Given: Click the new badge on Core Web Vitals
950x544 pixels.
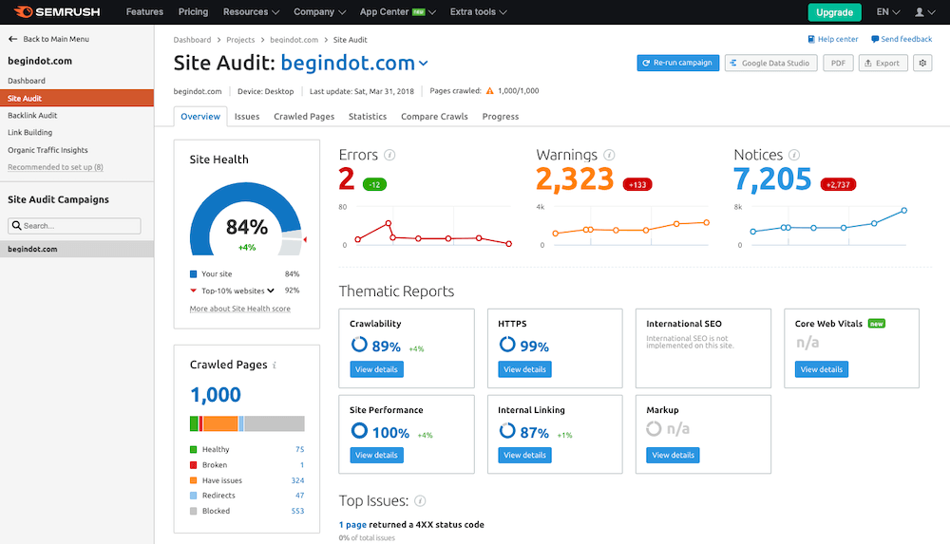Looking at the screenshot, I should coord(877,324).
